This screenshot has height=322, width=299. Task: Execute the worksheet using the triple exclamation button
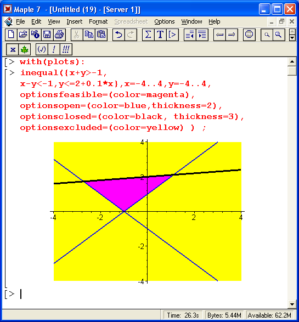click(x=66, y=49)
